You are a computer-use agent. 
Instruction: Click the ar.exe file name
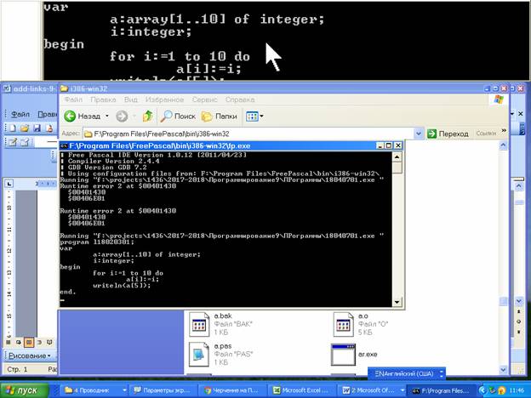tap(368, 355)
